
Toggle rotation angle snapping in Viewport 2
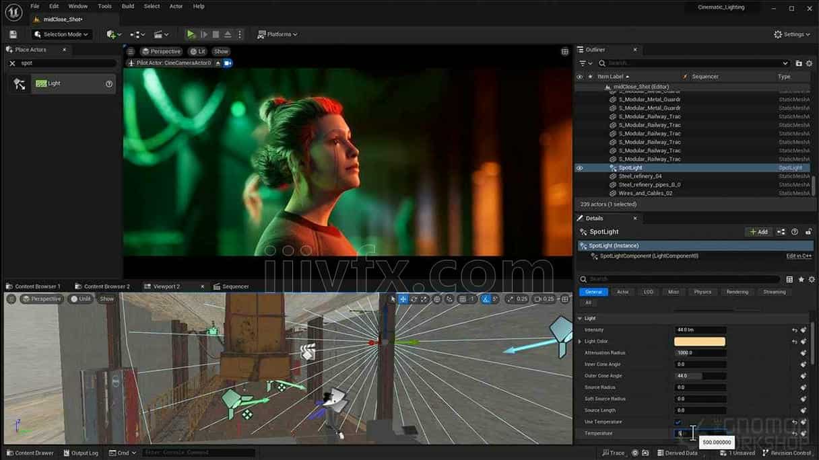click(x=486, y=299)
